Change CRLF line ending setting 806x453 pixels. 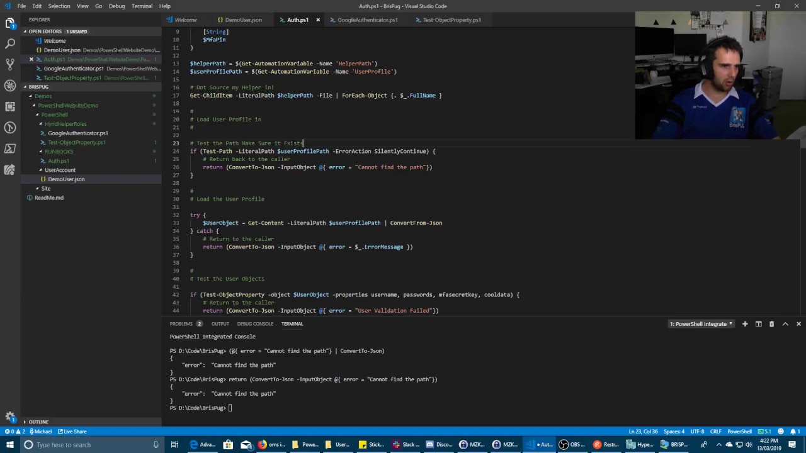click(715, 432)
